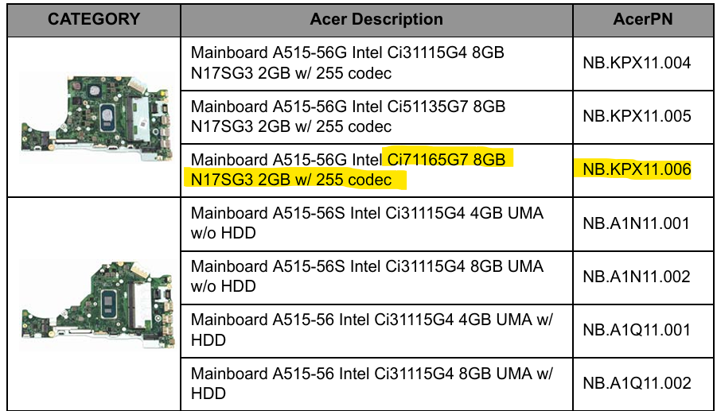Image resolution: width=717 pixels, height=411 pixels.
Task: Select the bottom A515-56 mainboard image
Action: click(95, 305)
